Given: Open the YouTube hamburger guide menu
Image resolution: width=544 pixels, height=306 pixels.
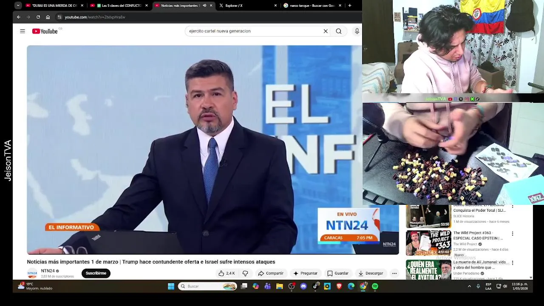Looking at the screenshot, I should [23, 31].
